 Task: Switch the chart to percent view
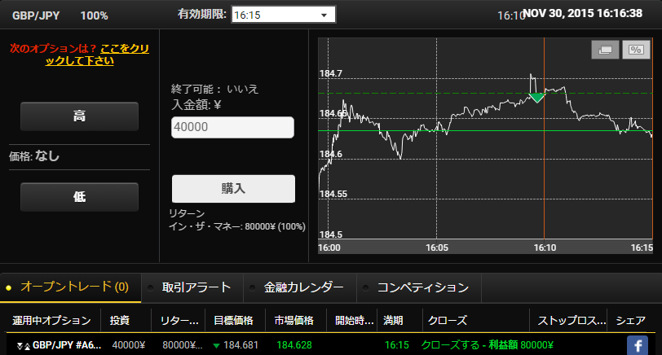point(636,50)
